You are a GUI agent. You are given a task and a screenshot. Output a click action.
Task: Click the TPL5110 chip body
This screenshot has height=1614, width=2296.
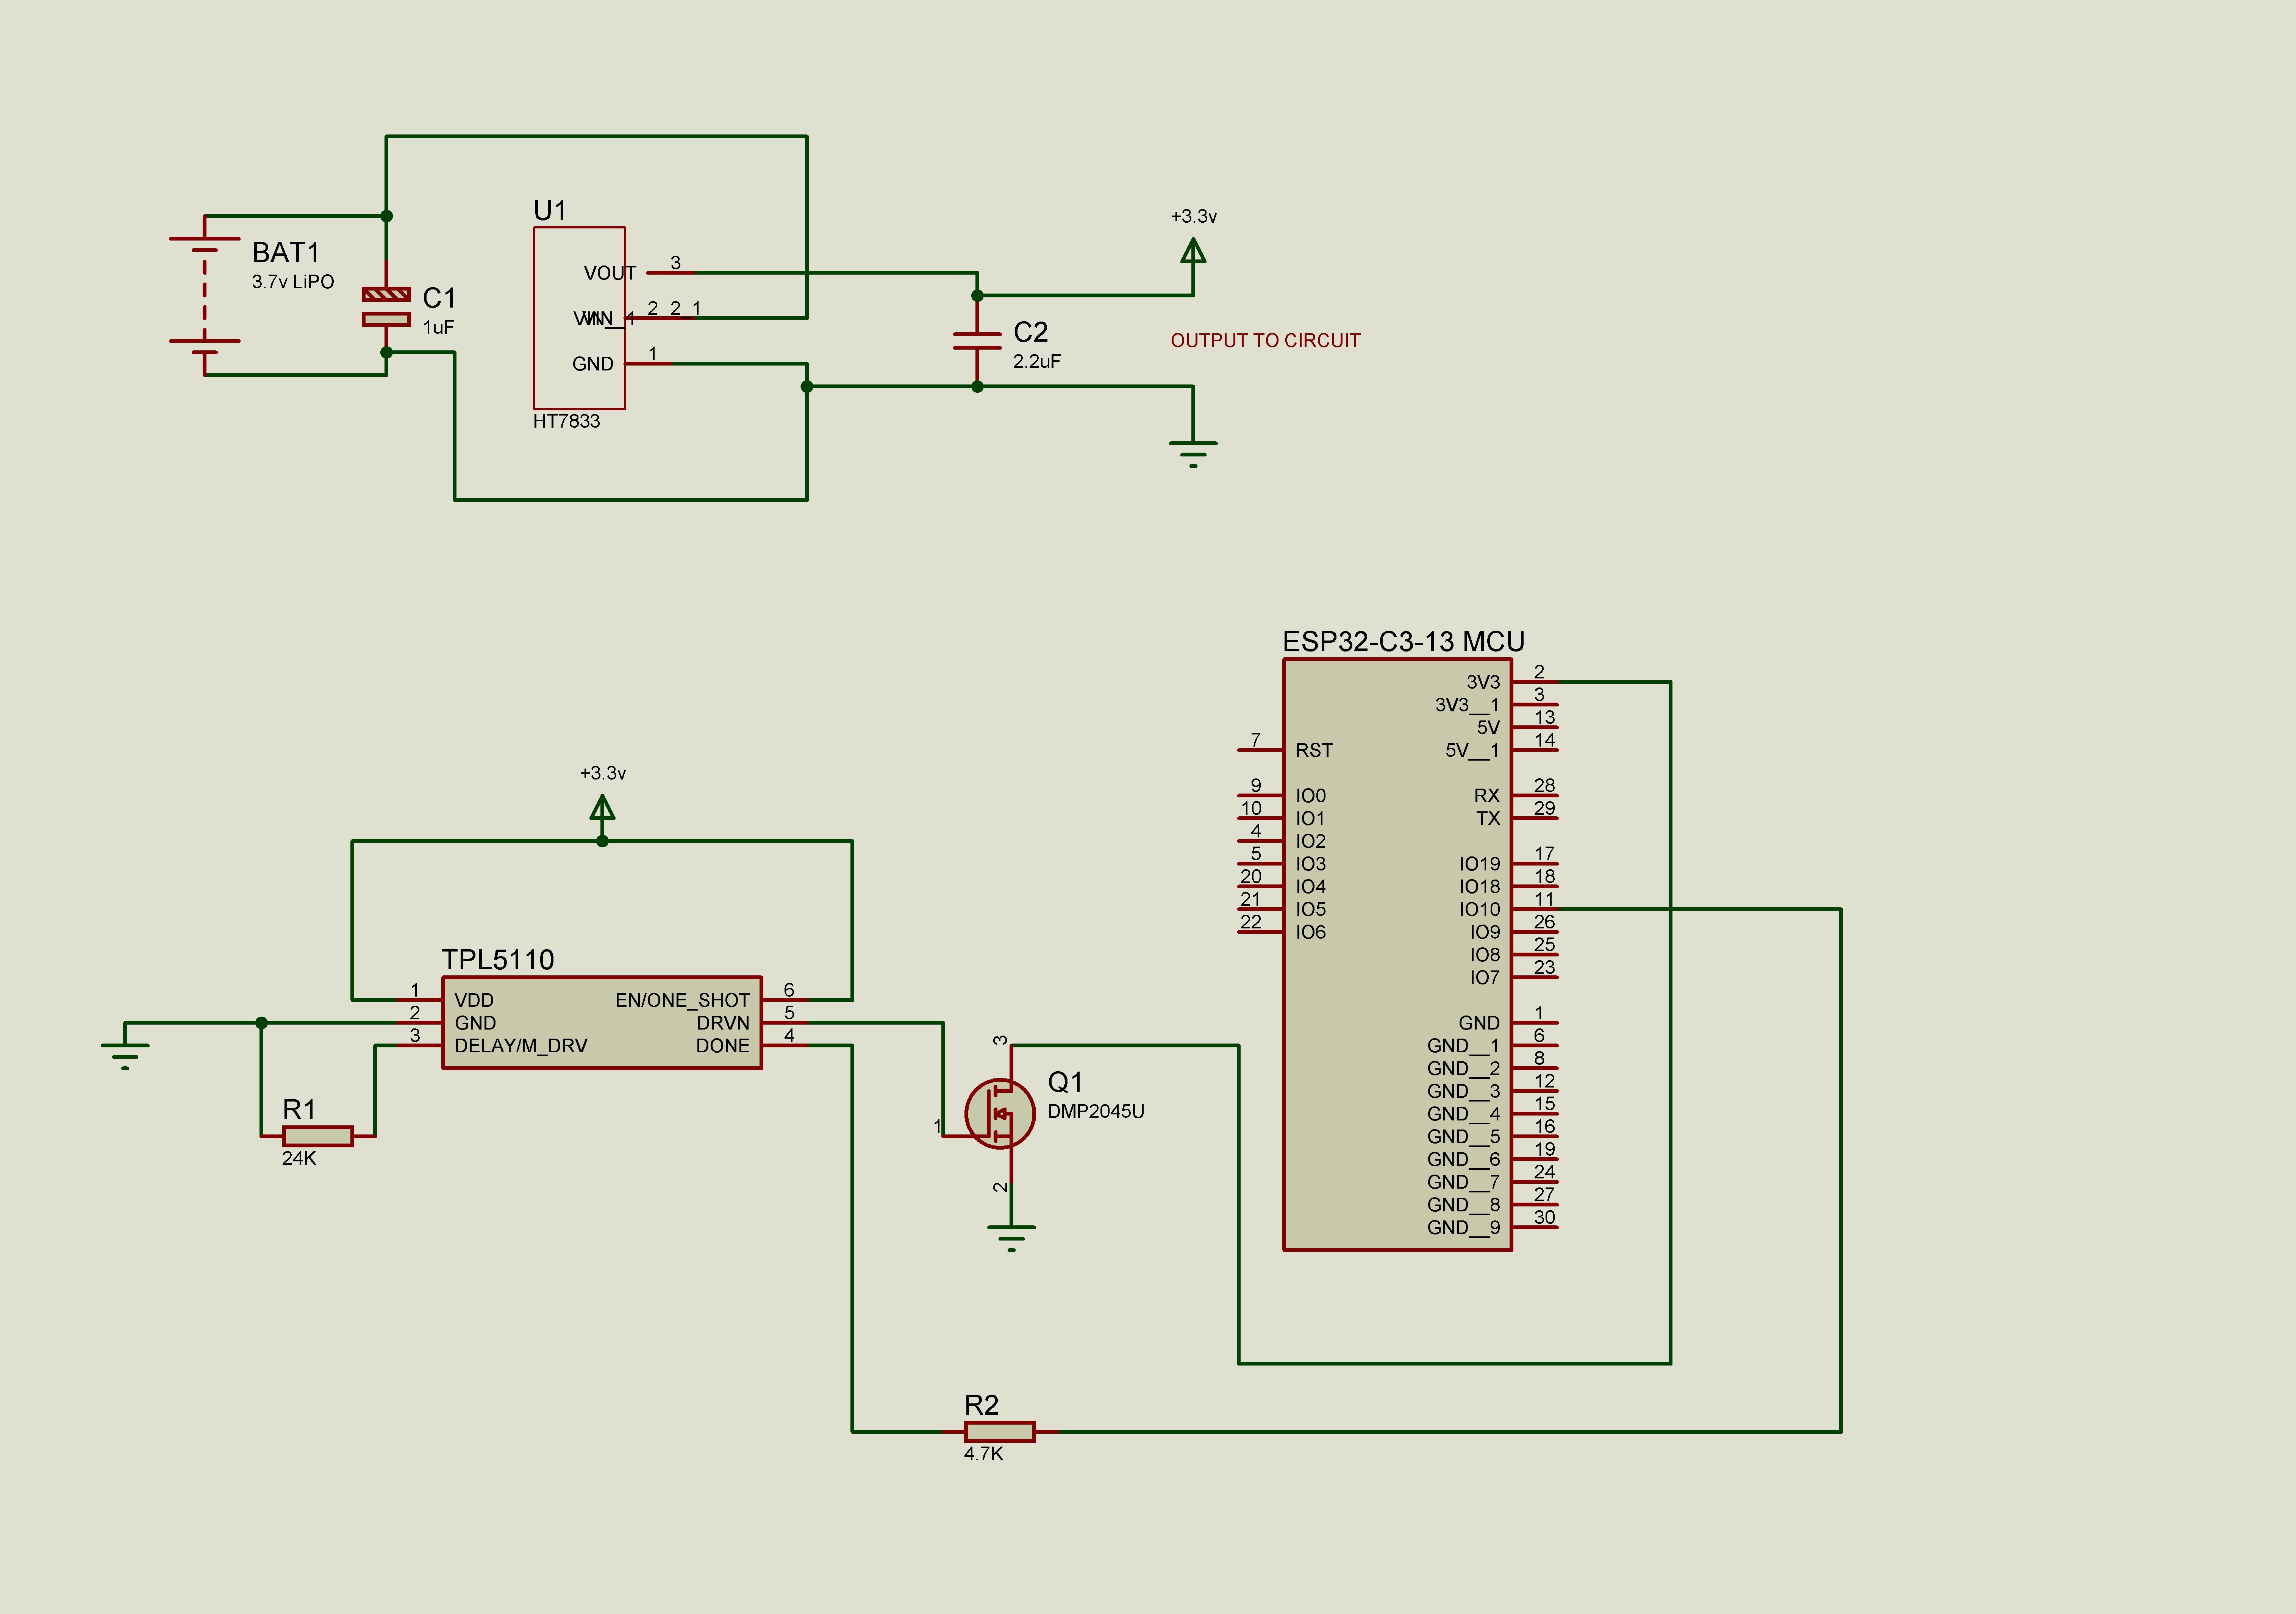[602, 1023]
